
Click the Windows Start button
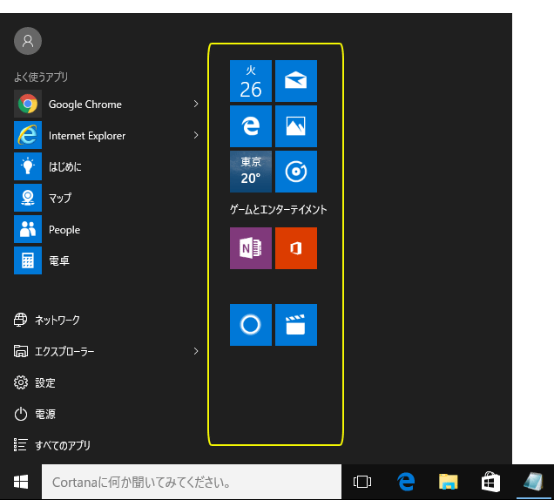point(21,482)
